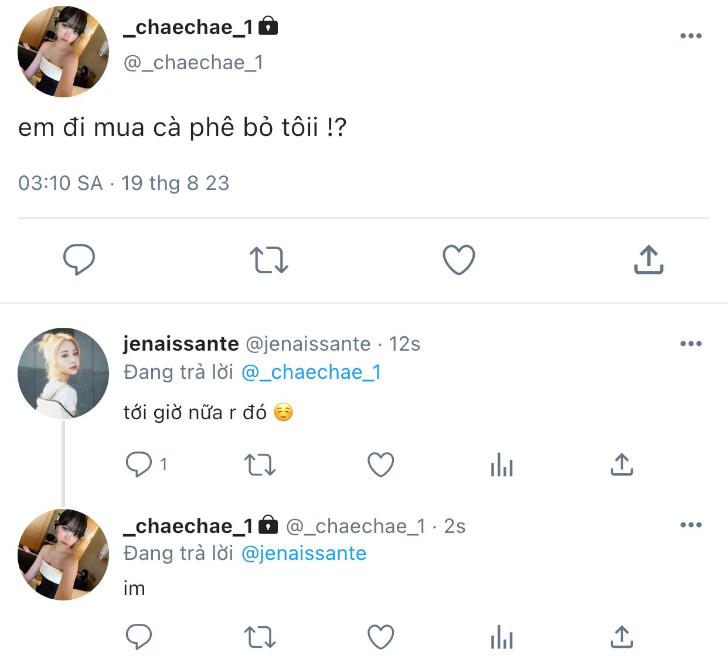Open more options for the main tweet

(691, 36)
